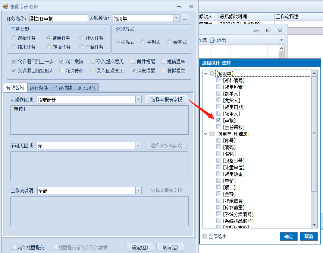Screen dimensions: 323x253
Task: Select the 会签式 radio option
Action: tap(170, 42)
